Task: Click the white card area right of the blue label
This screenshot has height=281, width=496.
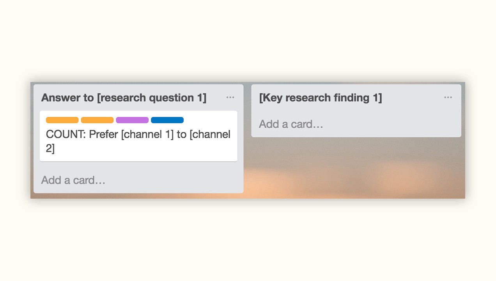Action: 211,120
